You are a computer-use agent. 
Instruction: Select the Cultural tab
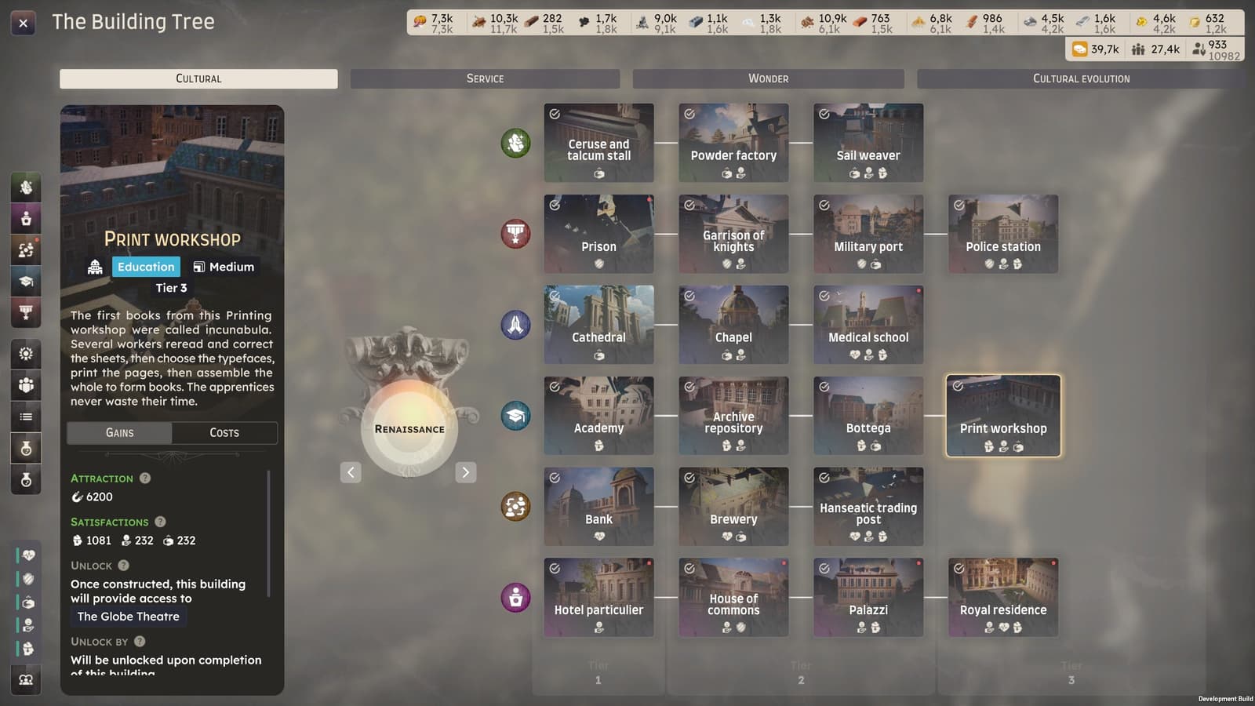198,78
